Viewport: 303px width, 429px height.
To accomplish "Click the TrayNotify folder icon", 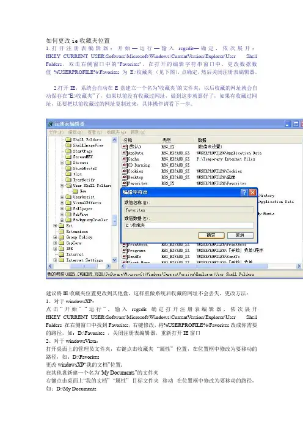I will click(68, 180).
